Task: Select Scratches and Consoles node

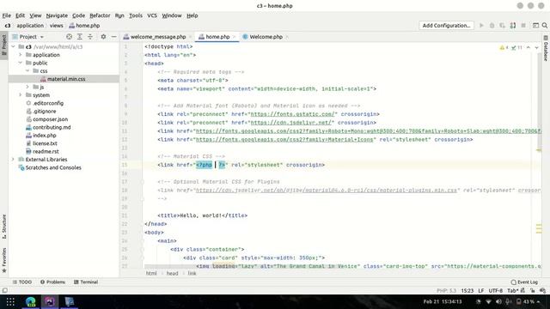Action: 53,167
